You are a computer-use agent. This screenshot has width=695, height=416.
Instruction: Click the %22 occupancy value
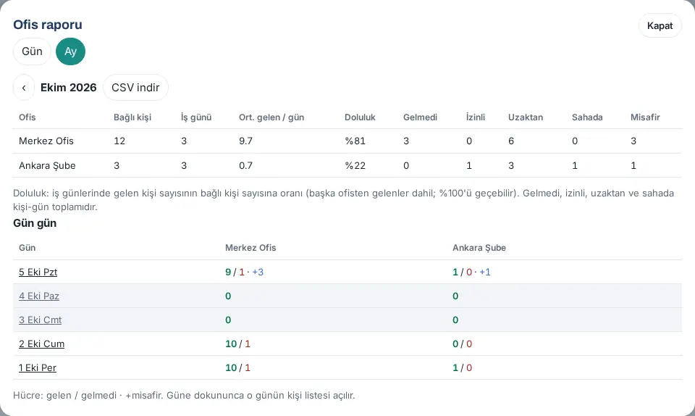click(355, 165)
